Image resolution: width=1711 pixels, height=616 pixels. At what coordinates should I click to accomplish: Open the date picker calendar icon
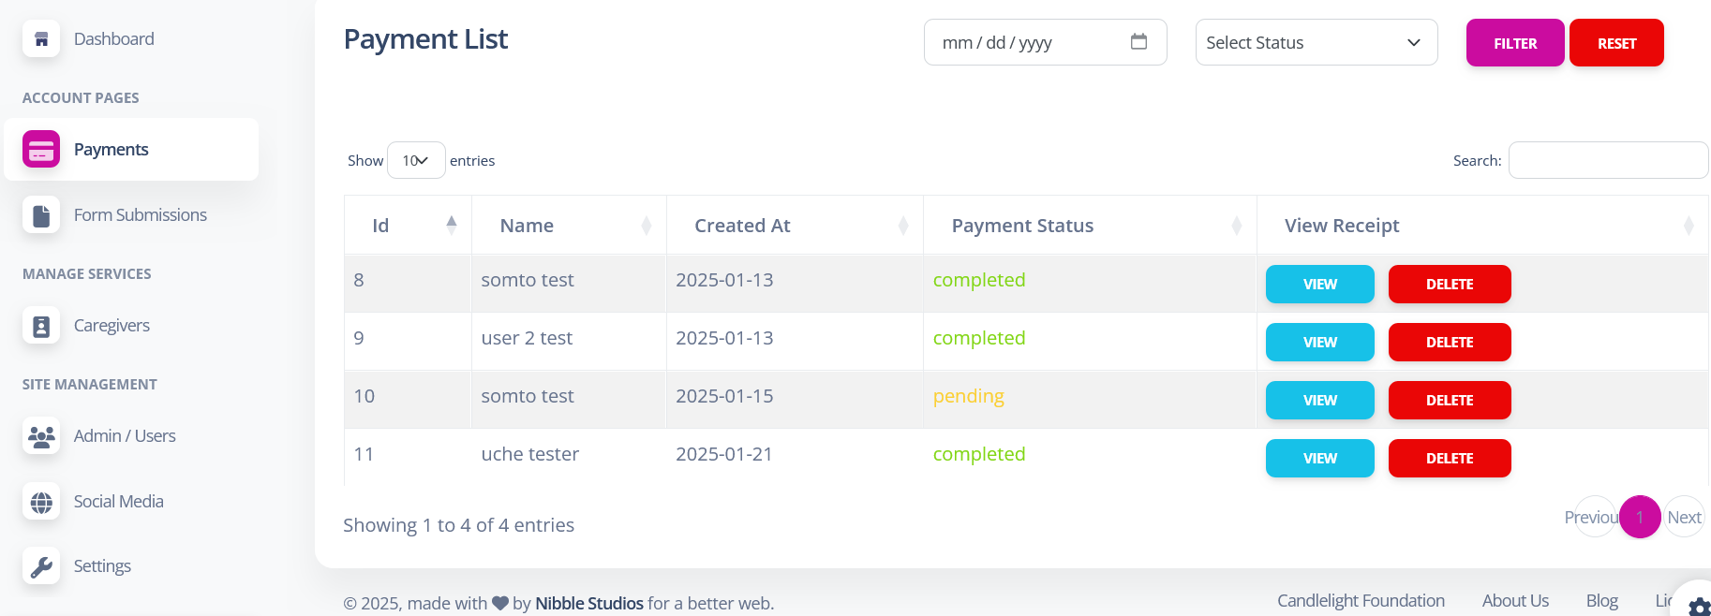[x=1138, y=42]
